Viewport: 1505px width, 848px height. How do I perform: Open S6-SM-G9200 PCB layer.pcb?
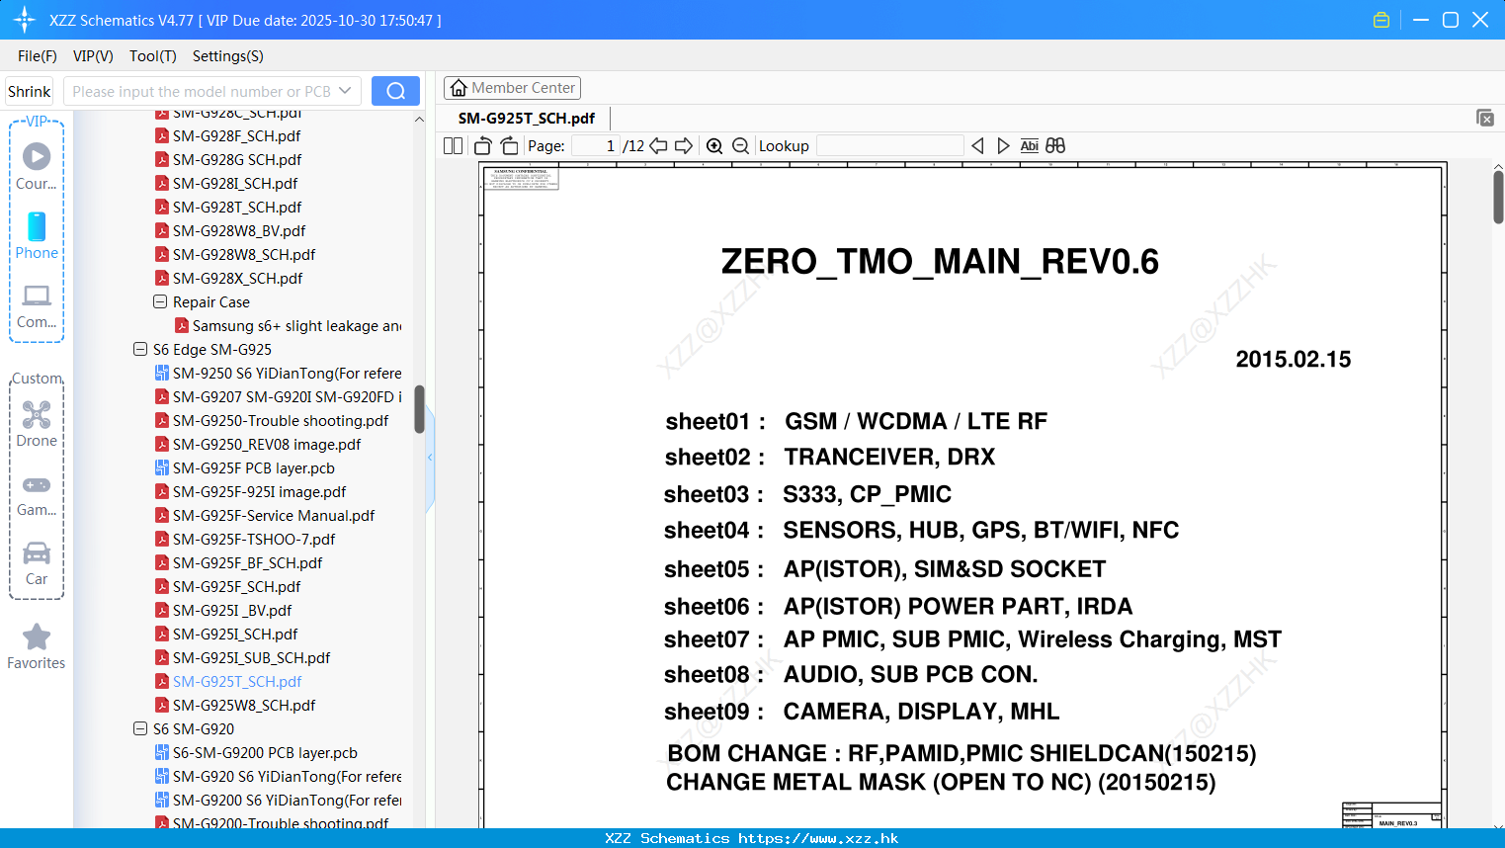pyautogui.click(x=265, y=752)
